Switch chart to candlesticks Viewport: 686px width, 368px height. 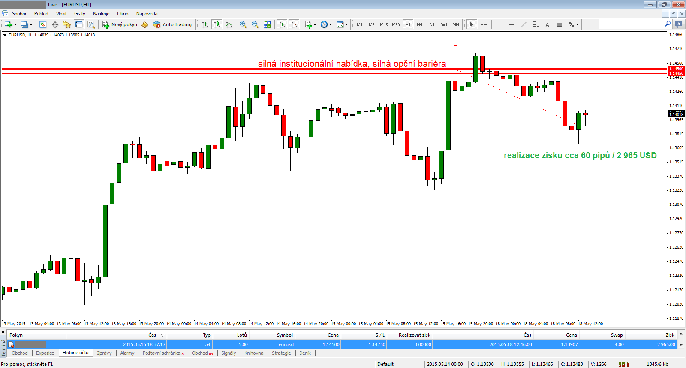(217, 24)
